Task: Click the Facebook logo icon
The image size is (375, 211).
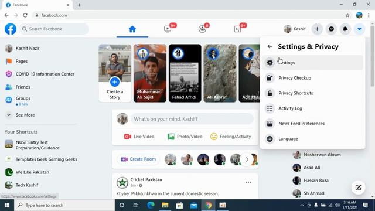Action: 11,29
